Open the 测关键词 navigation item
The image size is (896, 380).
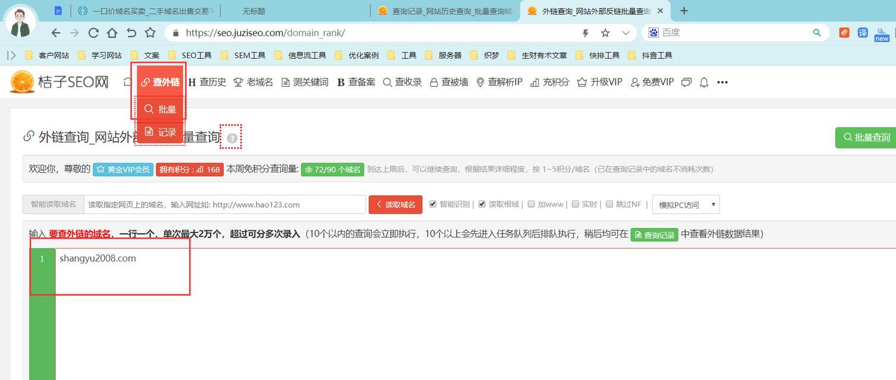click(305, 82)
